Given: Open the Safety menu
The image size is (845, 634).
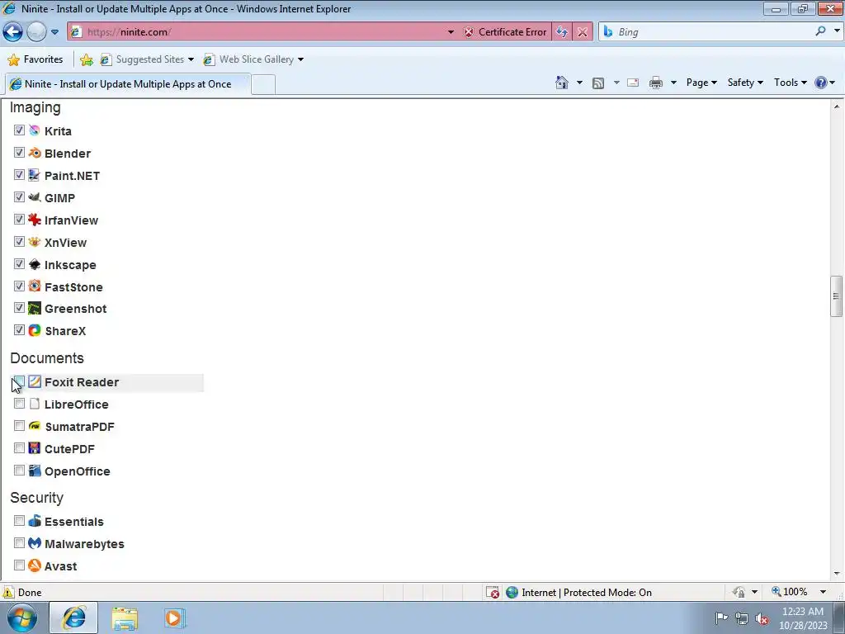Looking at the screenshot, I should (745, 83).
